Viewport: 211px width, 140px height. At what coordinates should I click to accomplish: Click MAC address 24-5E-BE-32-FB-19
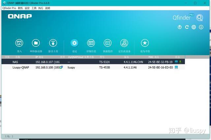pos(160,62)
